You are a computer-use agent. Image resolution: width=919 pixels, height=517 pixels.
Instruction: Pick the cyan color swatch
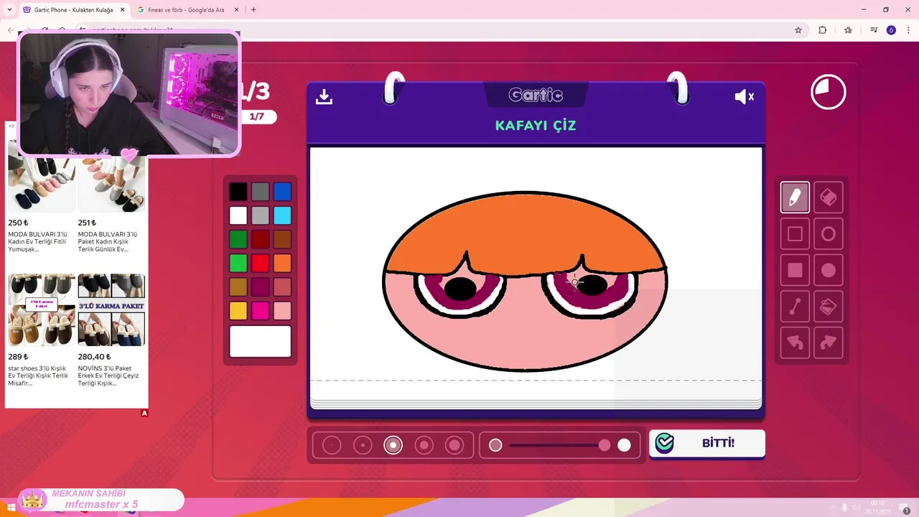282,215
